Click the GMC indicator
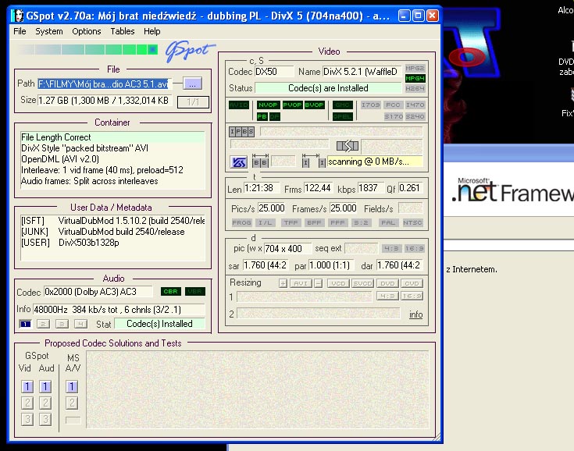Image resolution: width=574 pixels, height=451 pixels. coord(343,105)
